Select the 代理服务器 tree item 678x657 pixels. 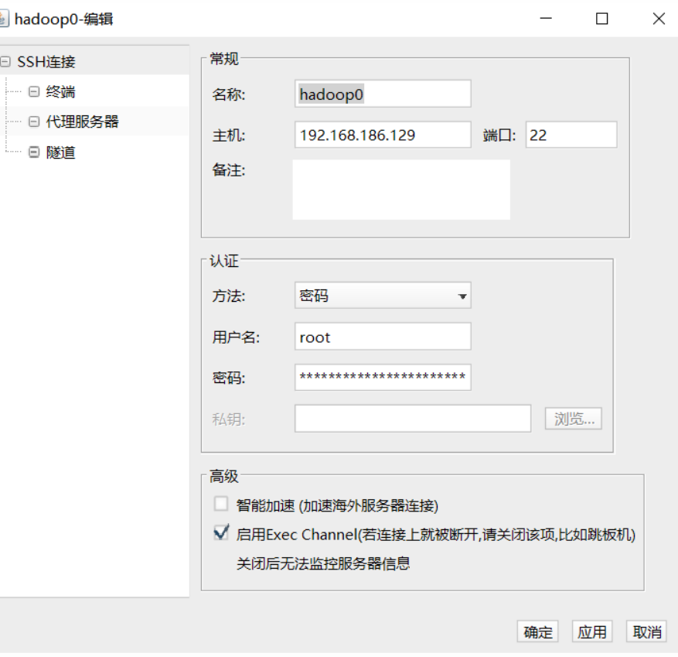[x=82, y=121]
